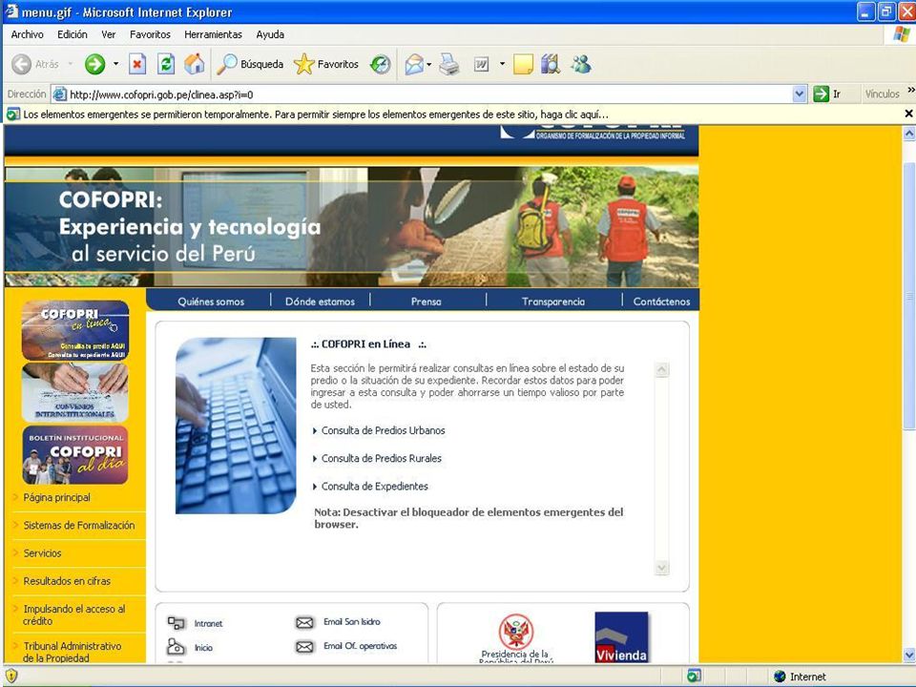Click the Atrás back button

tap(35, 64)
